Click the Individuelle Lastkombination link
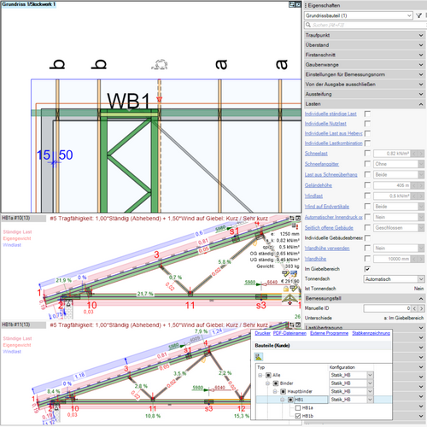This screenshot has width=427, height=427. click(x=333, y=143)
